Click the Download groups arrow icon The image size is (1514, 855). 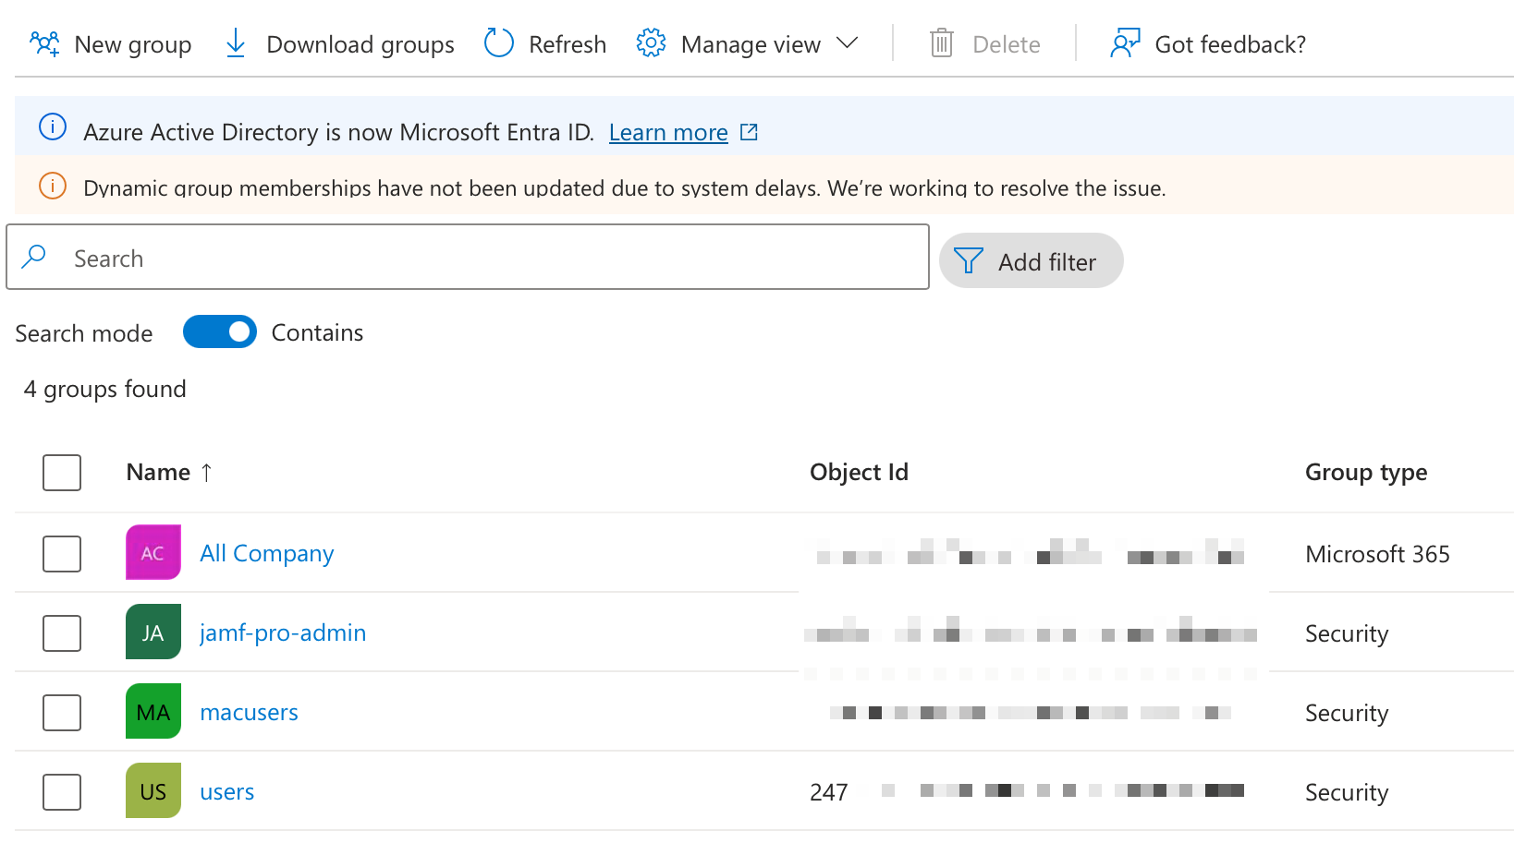tap(236, 43)
